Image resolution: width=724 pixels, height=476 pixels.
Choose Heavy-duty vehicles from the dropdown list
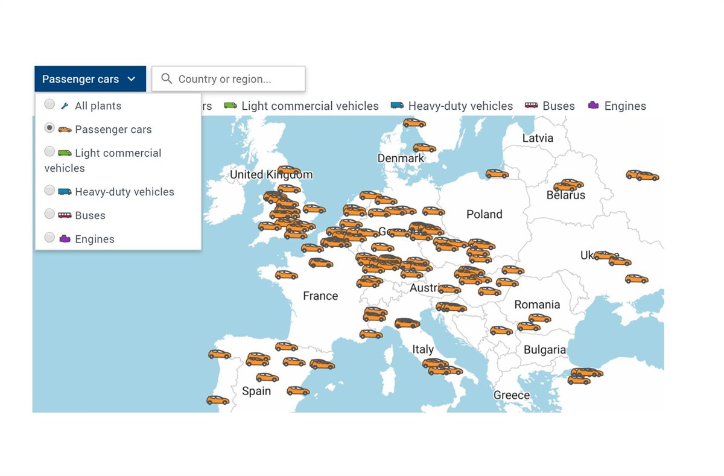(x=124, y=192)
